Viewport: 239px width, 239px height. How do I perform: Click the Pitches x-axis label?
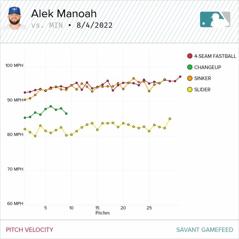tap(102, 213)
